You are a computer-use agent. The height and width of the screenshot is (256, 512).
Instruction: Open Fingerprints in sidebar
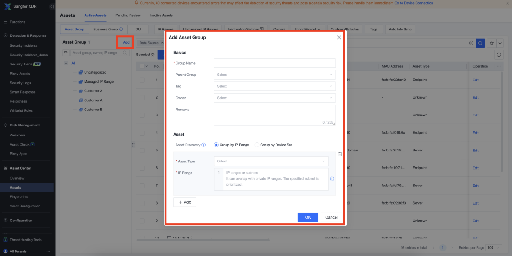pyautogui.click(x=19, y=197)
